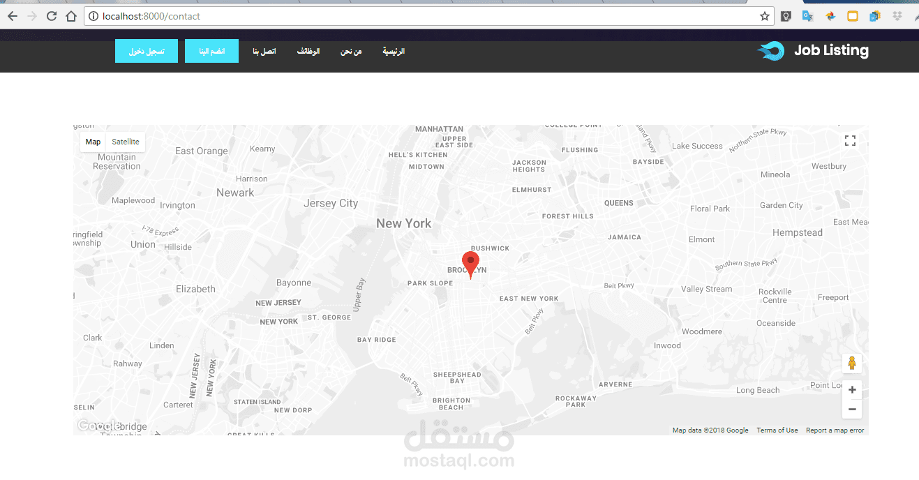Click the Valley Stream map label
Screen dimensions: 919x480
point(706,289)
